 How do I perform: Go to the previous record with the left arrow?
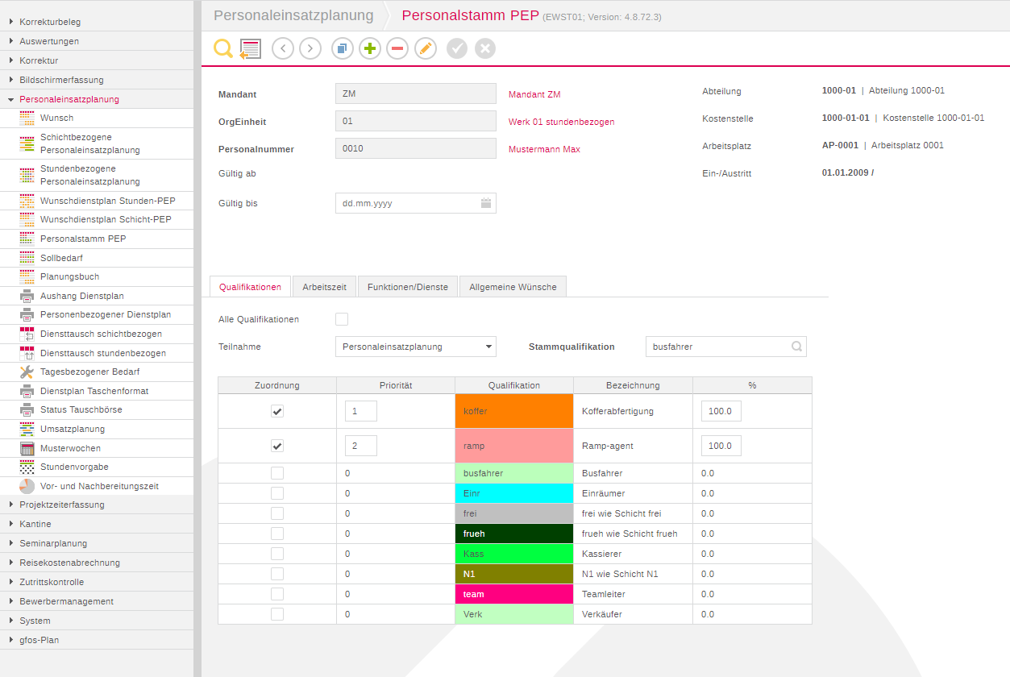[x=283, y=48]
